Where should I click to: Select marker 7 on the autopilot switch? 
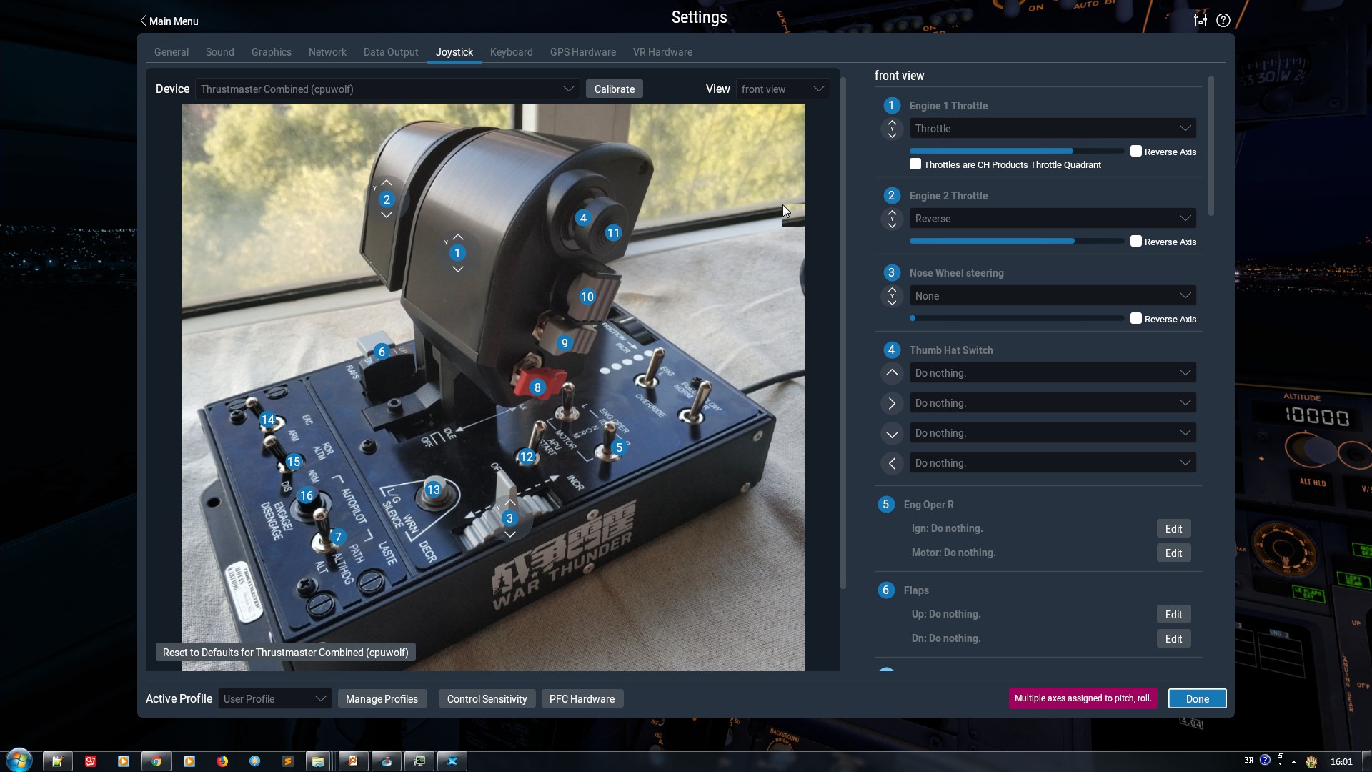point(338,536)
